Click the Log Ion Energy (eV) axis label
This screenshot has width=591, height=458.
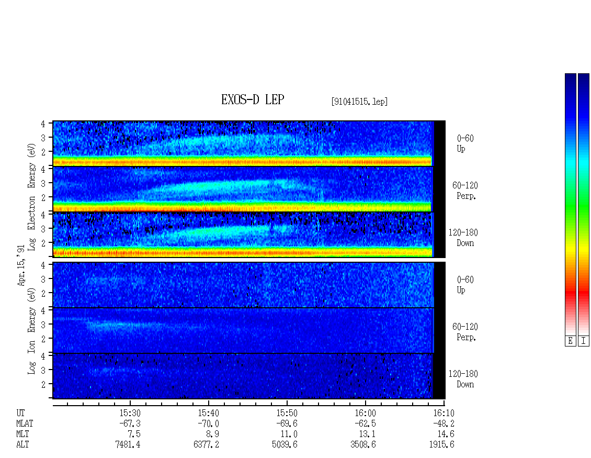click(x=32, y=331)
